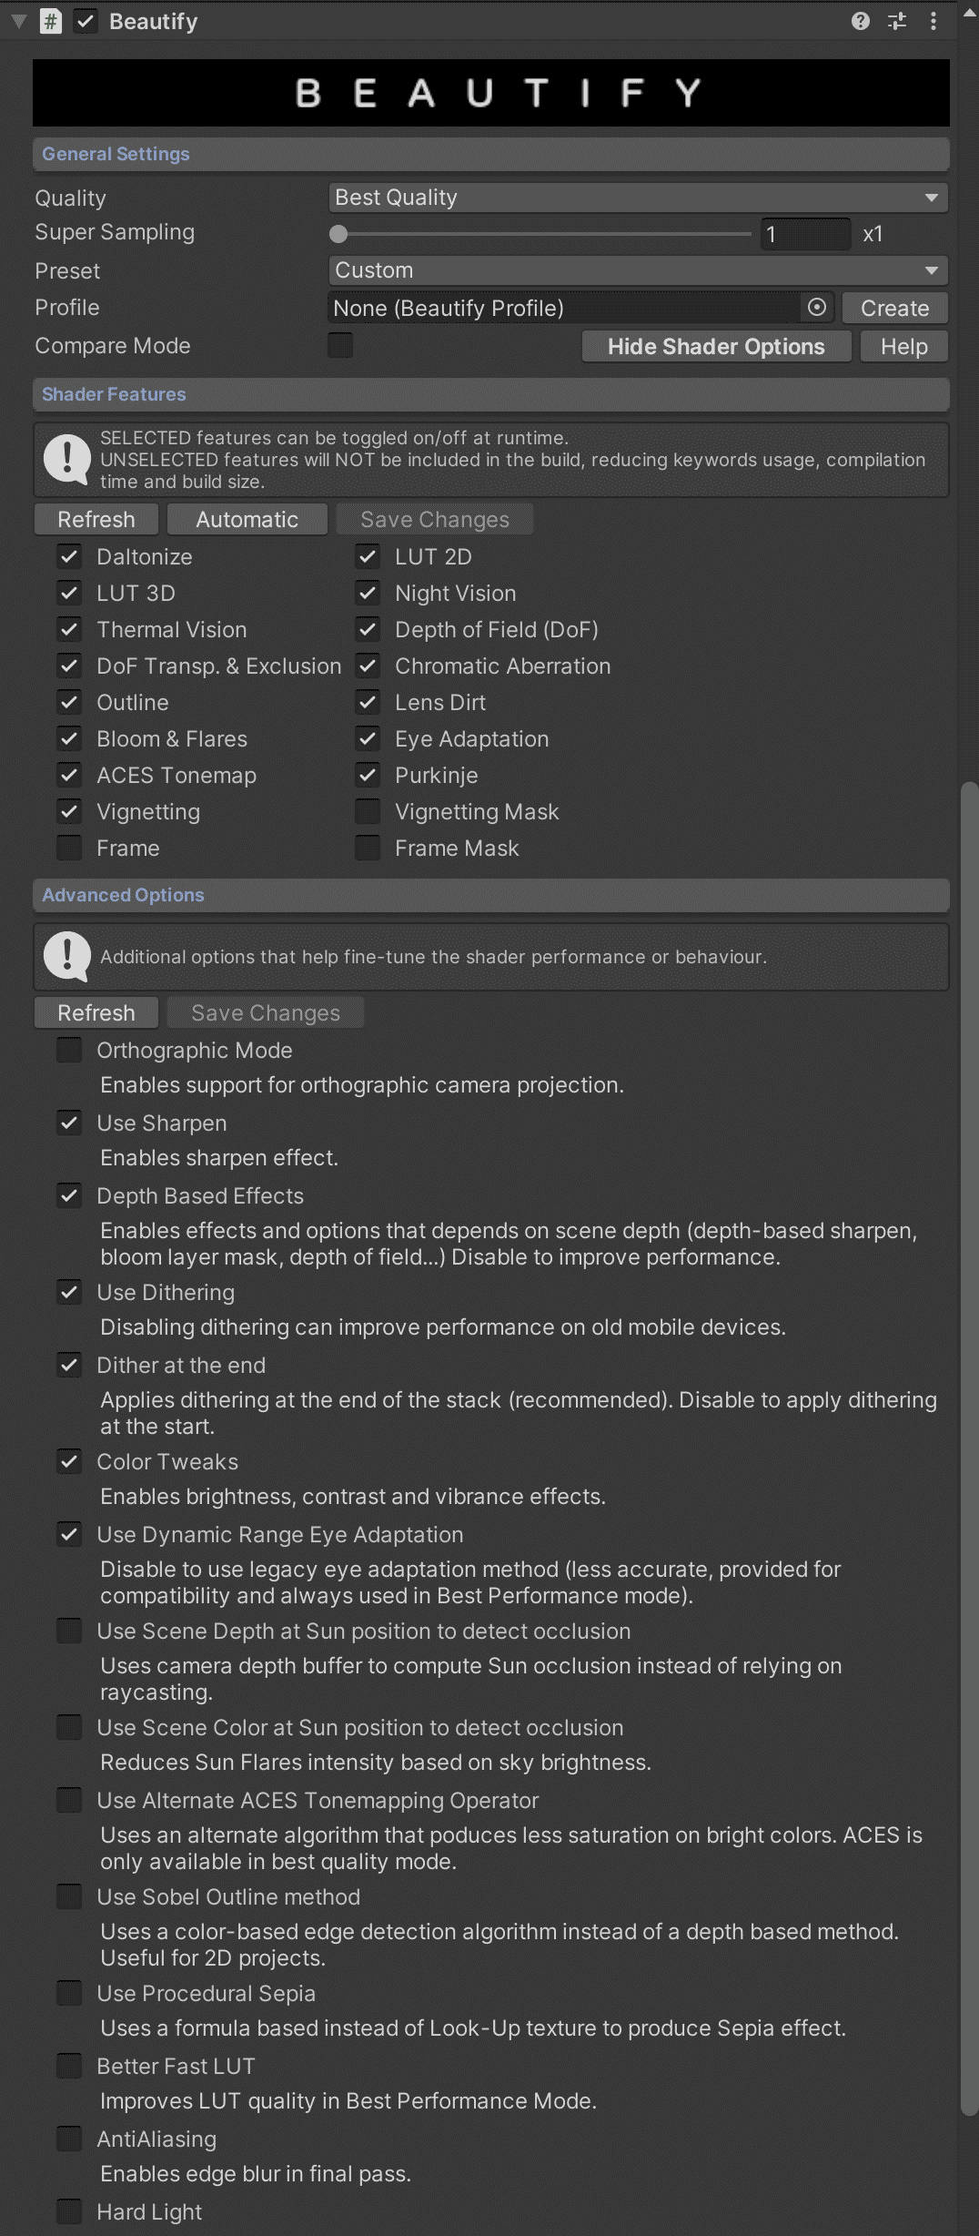Click the script hash icon beside Beautify
This screenshot has width=979, height=2236.
click(x=51, y=21)
